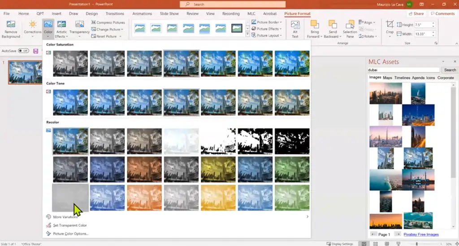Click the Alt Text icon
The image size is (459, 246).
click(295, 29)
